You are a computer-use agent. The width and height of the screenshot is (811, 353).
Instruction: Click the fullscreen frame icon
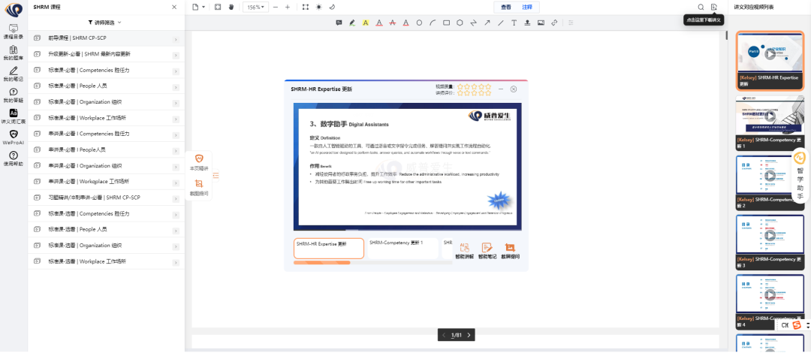306,8
